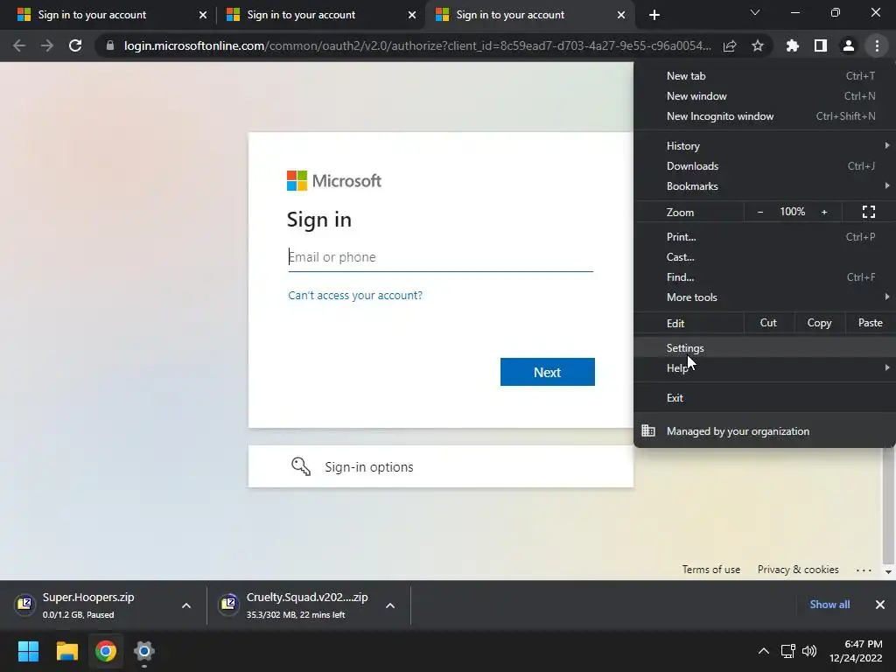Choose New window from the menu

point(765,96)
